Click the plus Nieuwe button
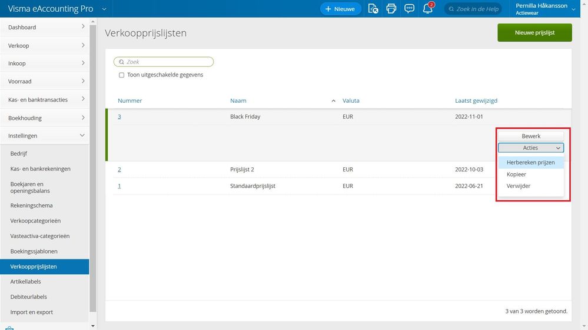This screenshot has height=330, width=588. (x=340, y=9)
